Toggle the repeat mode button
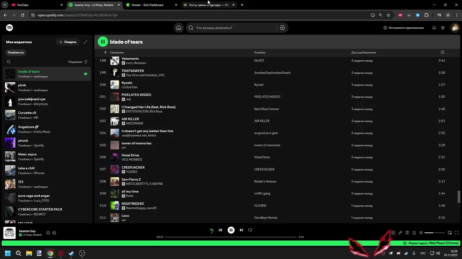 point(250,230)
